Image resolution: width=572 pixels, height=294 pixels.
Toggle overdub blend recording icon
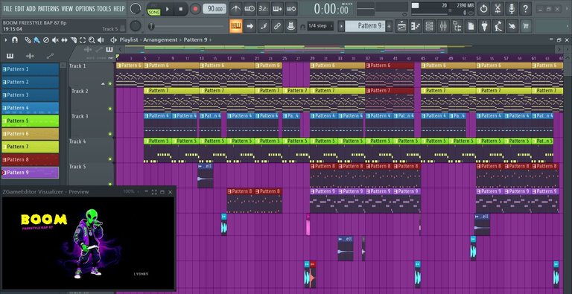[x=277, y=9]
